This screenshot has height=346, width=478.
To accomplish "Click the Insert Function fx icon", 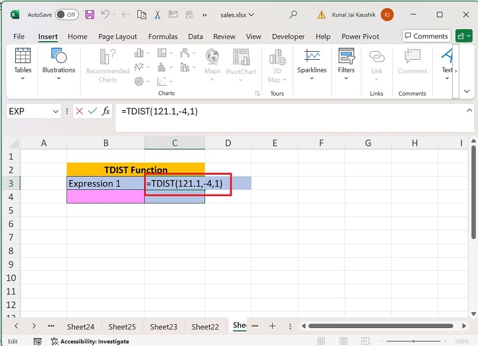I will pos(106,112).
